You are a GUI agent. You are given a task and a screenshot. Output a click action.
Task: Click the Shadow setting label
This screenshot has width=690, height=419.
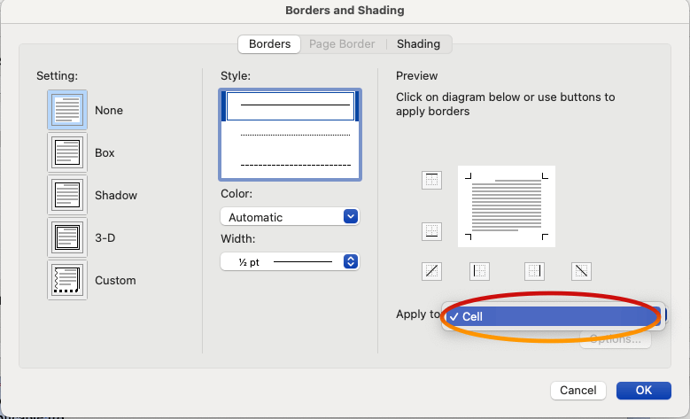(116, 196)
